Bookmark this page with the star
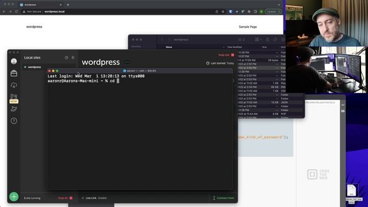 [223, 11]
